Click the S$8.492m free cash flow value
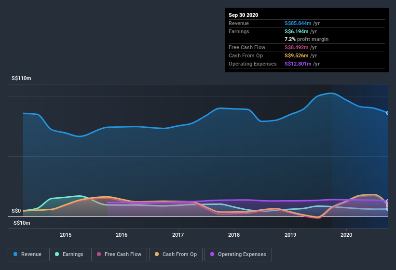This screenshot has width=396, height=270. click(x=297, y=47)
